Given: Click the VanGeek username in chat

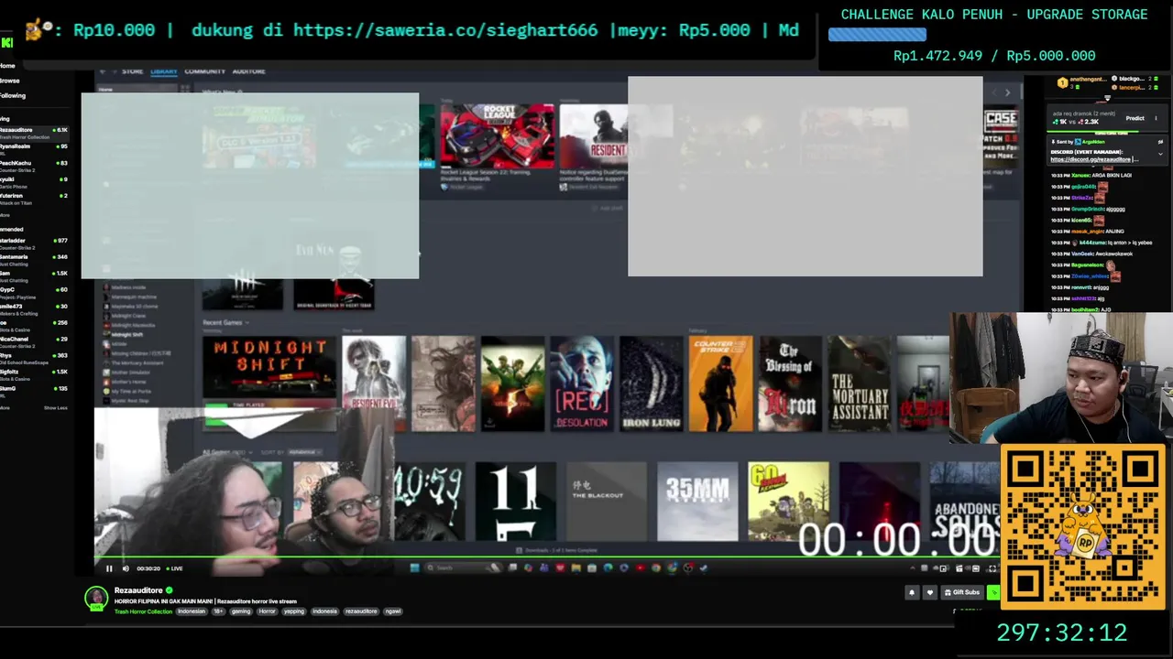Looking at the screenshot, I should (1082, 254).
